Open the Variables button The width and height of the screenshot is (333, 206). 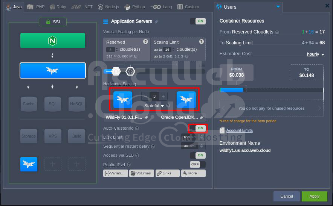(x=116, y=173)
